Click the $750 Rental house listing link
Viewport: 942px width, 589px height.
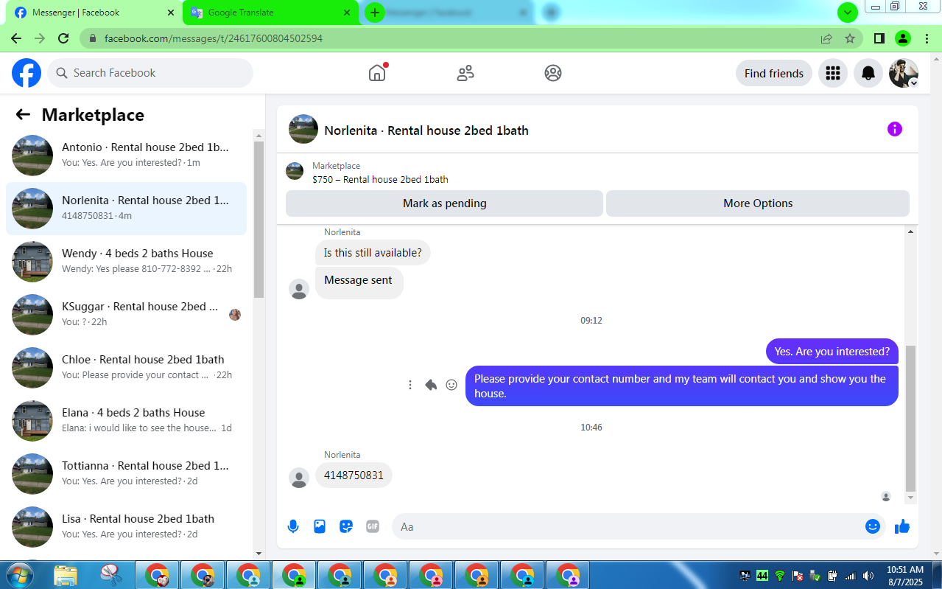(380, 179)
